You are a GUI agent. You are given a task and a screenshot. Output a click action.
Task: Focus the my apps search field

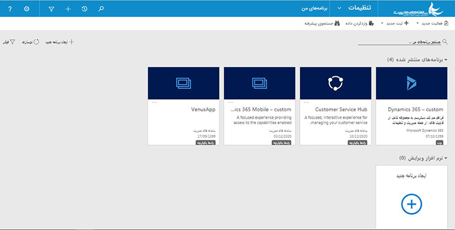399,42
